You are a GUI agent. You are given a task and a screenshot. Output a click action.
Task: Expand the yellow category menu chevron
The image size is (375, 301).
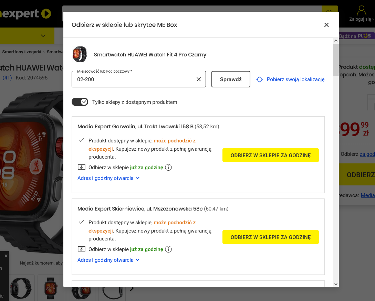[43, 35]
